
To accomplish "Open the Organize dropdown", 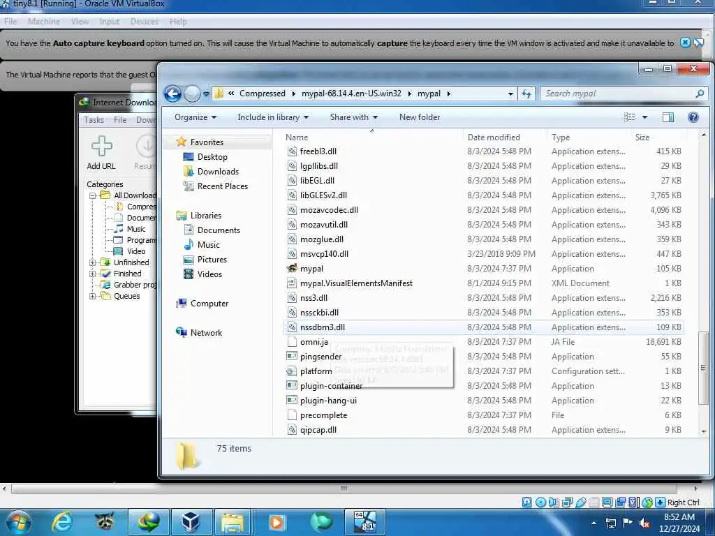I will (x=196, y=117).
